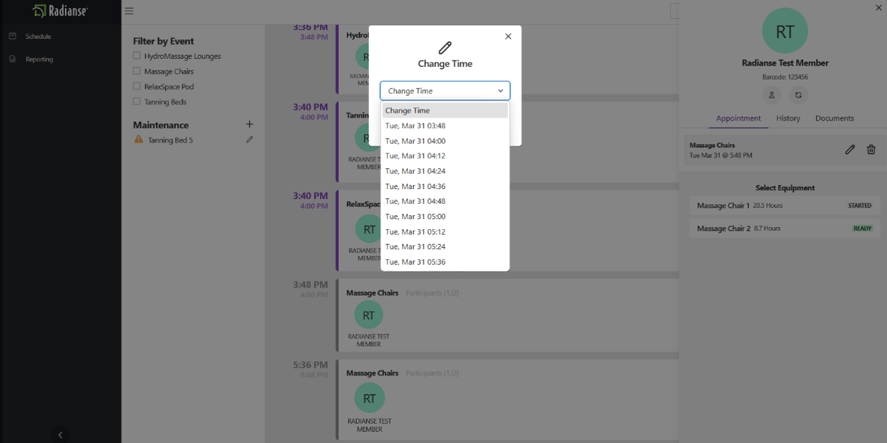The width and height of the screenshot is (887, 443).
Task: Delete the Massage Chairs appointment trash icon
Action: tap(871, 149)
